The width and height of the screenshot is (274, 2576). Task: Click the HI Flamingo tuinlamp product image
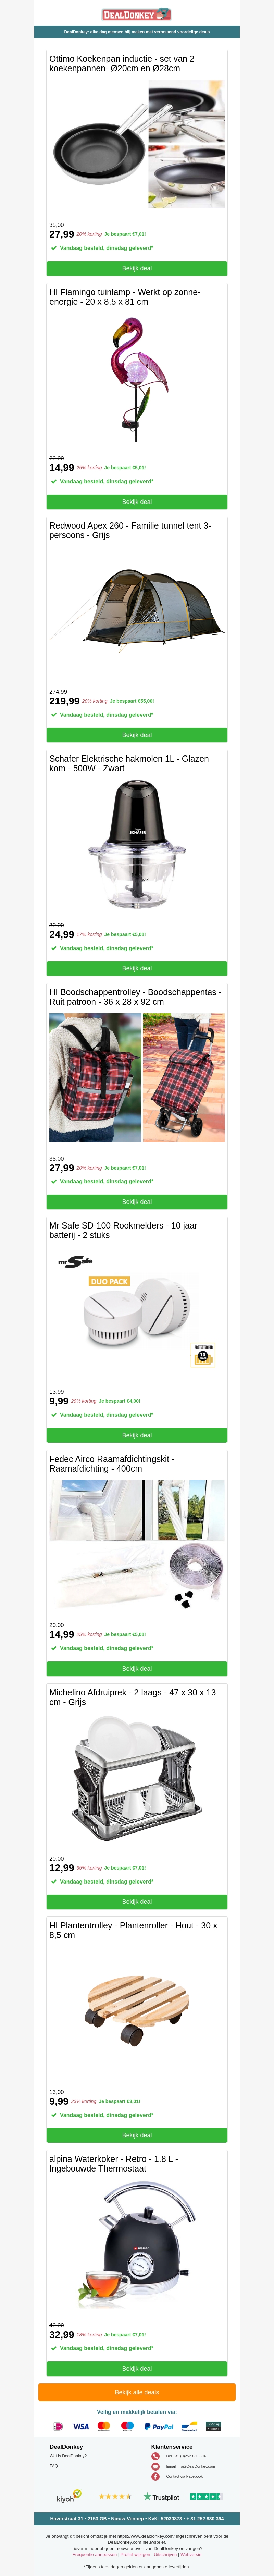pos(137,380)
